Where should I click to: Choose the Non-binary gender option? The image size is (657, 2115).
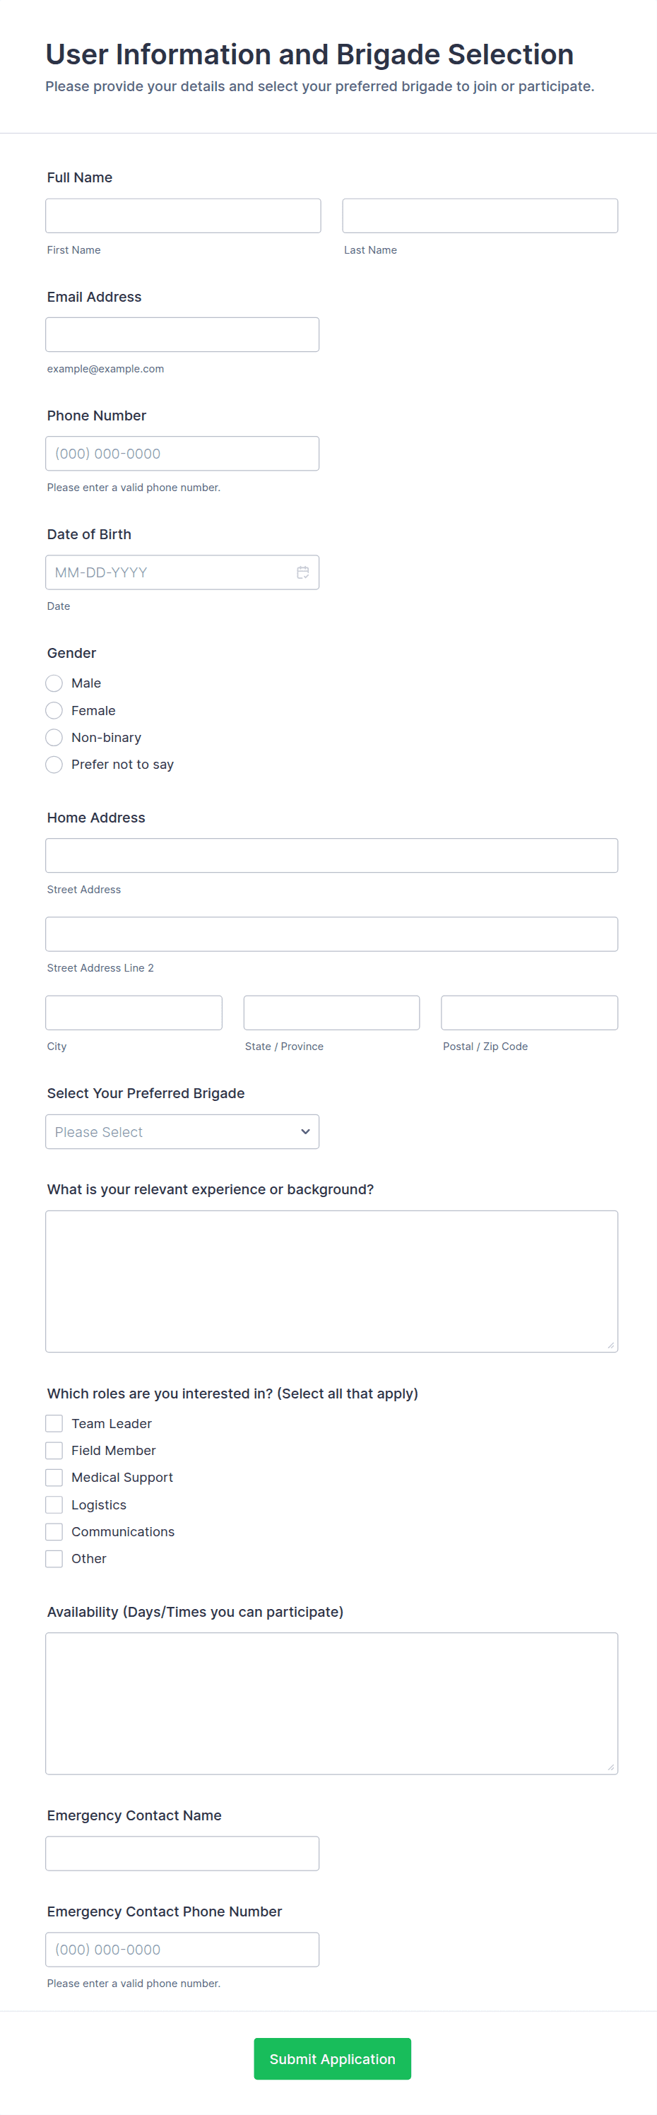click(54, 737)
